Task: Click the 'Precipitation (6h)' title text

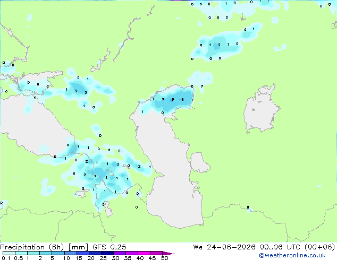Action: click(32, 247)
